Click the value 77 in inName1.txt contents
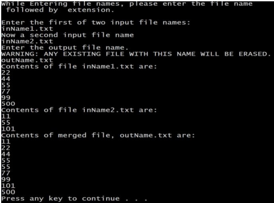This screenshot has height=203, width=274. [6, 91]
